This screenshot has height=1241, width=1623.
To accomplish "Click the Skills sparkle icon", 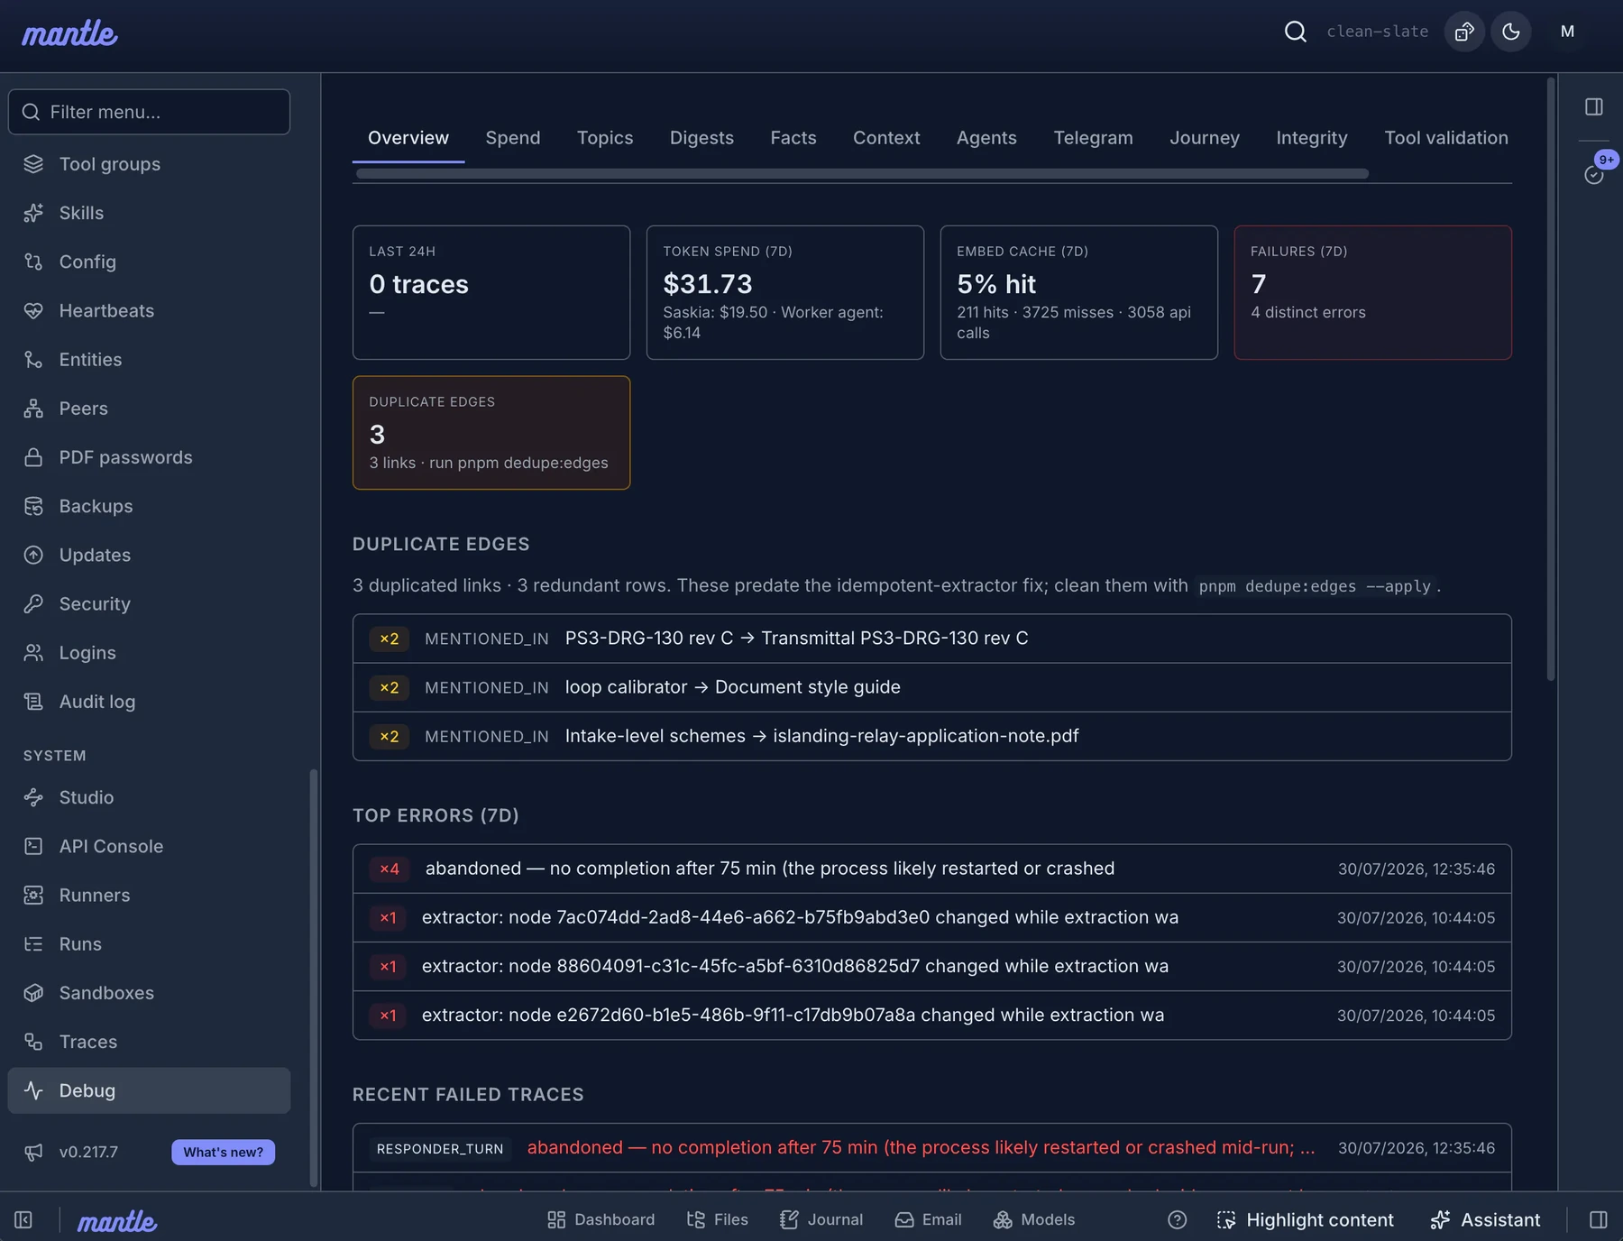I will (33, 213).
